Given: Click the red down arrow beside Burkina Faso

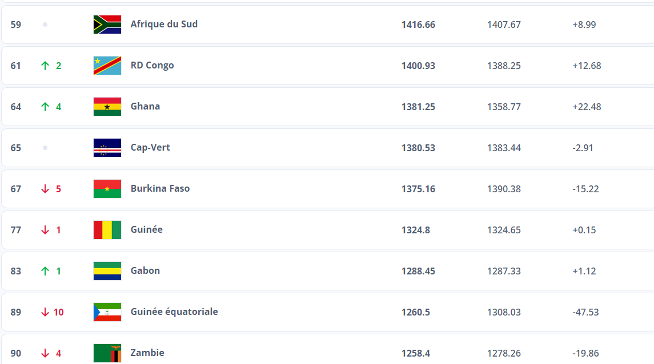Looking at the screenshot, I should pos(45,189).
